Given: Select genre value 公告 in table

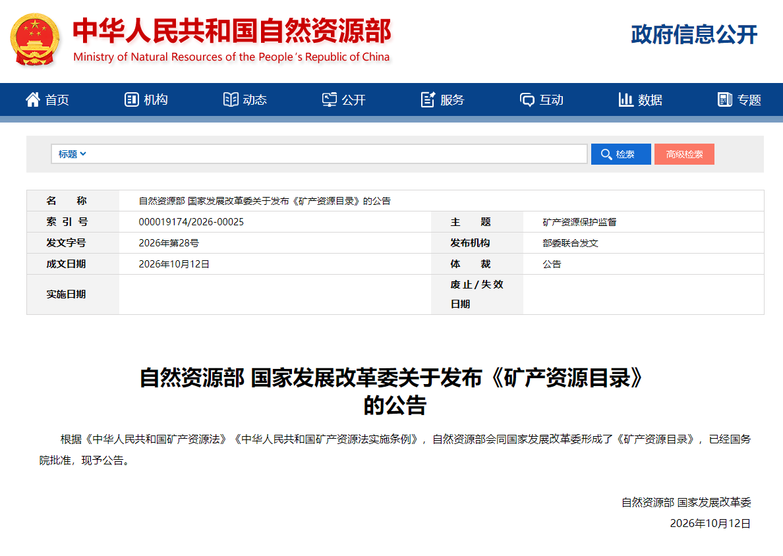Looking at the screenshot, I should [552, 264].
